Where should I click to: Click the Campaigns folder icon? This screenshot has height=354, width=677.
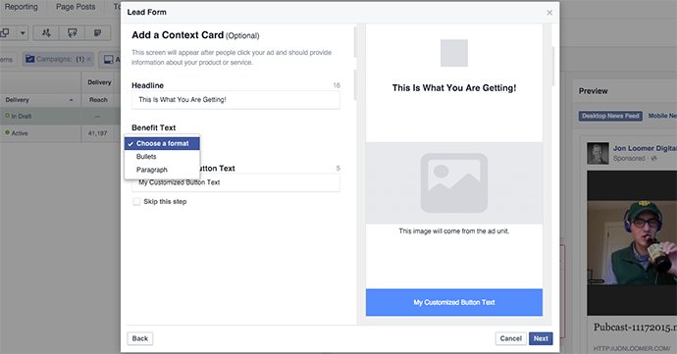[x=29, y=59]
